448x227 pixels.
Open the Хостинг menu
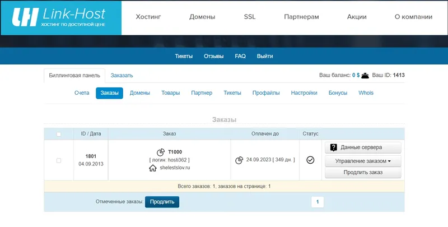click(148, 17)
